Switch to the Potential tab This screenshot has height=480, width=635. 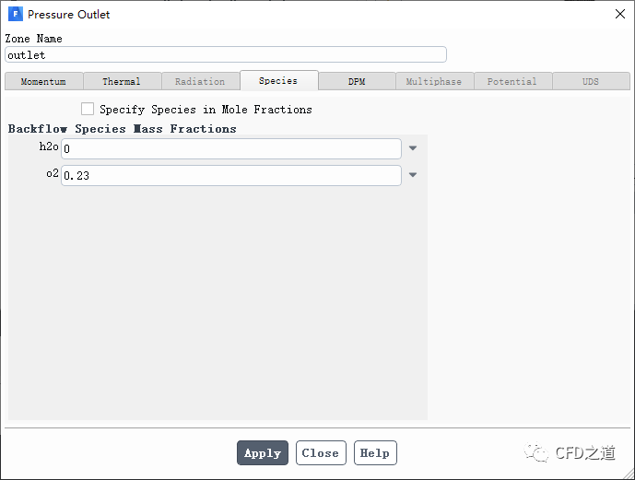point(512,81)
